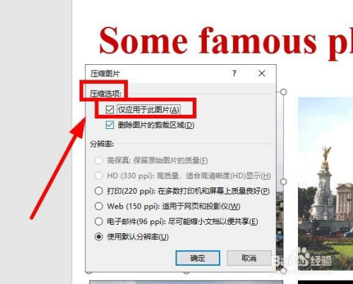Uncheck 仅应用于此图片 checkbox
353x284 pixels.
point(109,109)
